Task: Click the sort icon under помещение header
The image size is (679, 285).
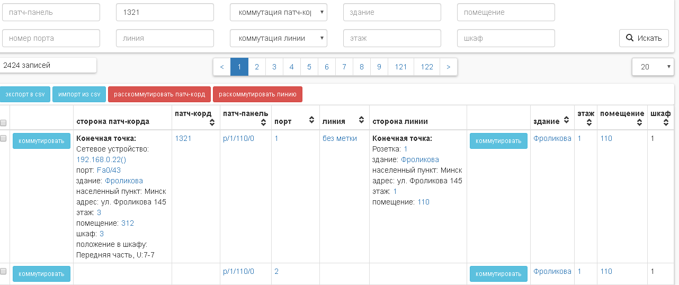Action: (639, 122)
